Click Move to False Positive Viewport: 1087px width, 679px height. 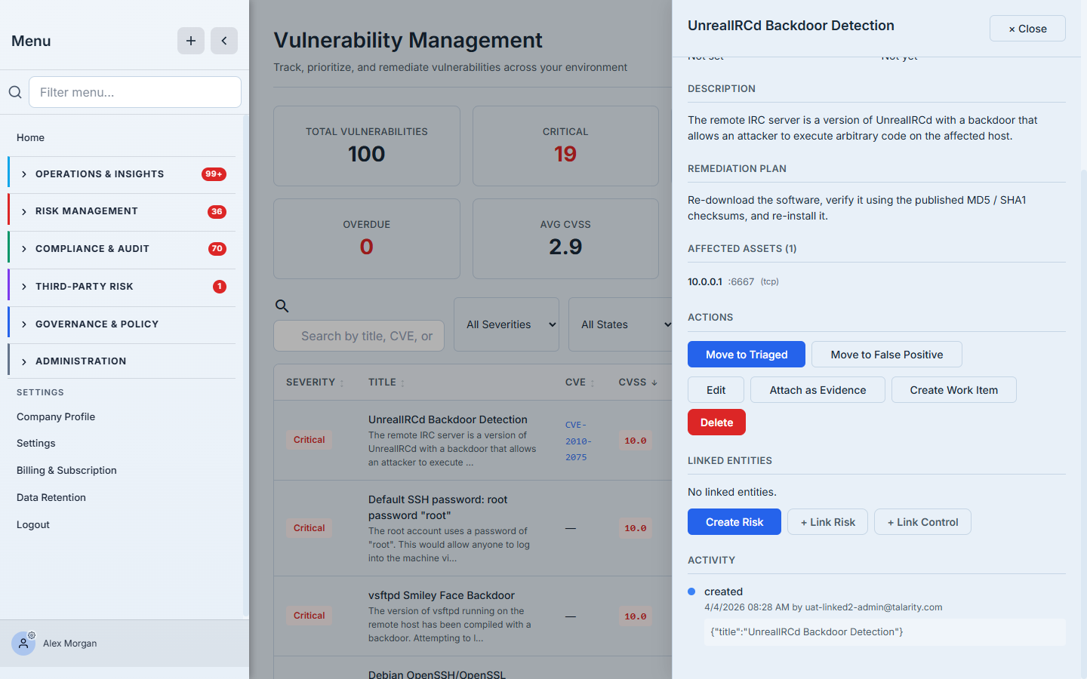pos(887,355)
